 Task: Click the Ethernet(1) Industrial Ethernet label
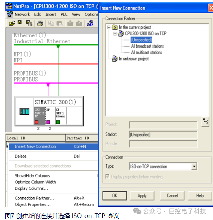click(42, 38)
